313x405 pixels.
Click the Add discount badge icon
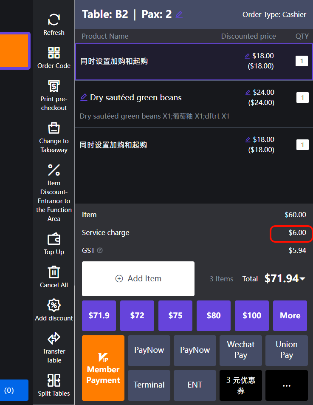coord(54,305)
